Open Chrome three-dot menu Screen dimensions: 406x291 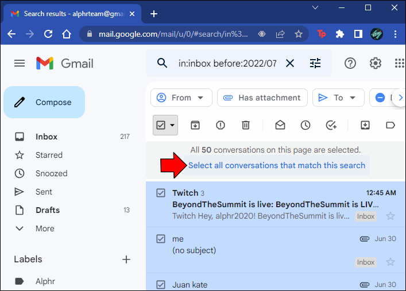coord(395,34)
